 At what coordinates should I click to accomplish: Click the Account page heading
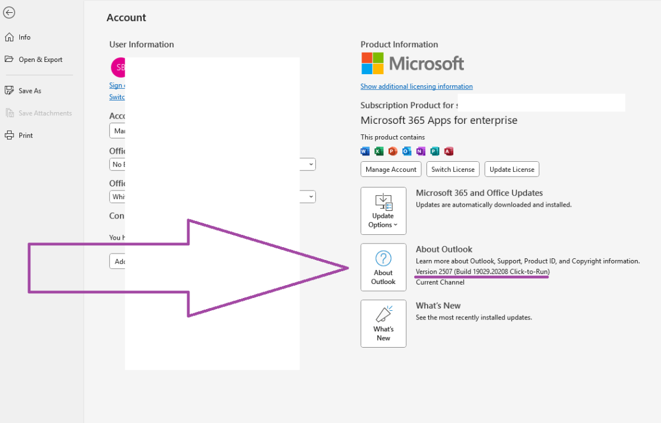tap(126, 18)
